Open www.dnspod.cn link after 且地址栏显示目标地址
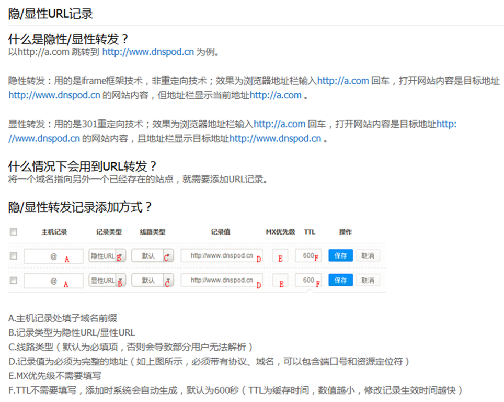This screenshot has width=504, height=402. [275, 138]
